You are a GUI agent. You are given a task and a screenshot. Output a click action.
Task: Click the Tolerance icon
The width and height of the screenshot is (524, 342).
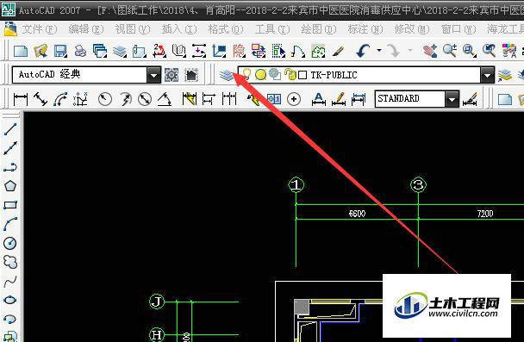pos(274,99)
